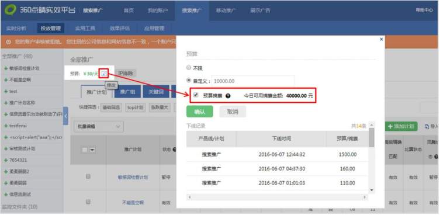The image size is (440, 215).
Task: Switch to the 推广组 tab
Action: 127,92
